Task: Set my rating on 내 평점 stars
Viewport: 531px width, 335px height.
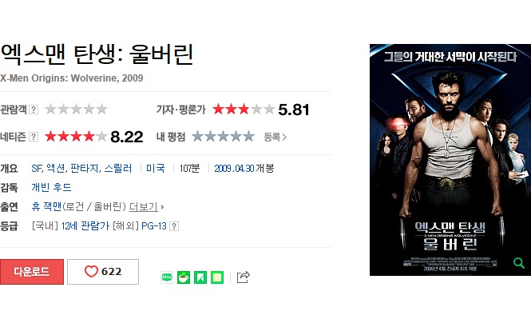Action: click(223, 136)
